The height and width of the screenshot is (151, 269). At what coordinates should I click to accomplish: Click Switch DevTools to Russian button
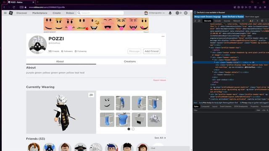click(233, 17)
